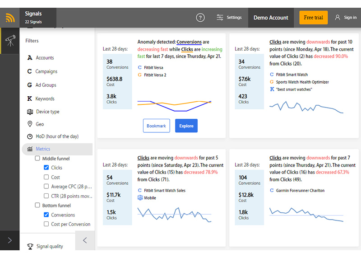Click the Free trial button
Viewport: 361px width, 258px height.
click(313, 18)
